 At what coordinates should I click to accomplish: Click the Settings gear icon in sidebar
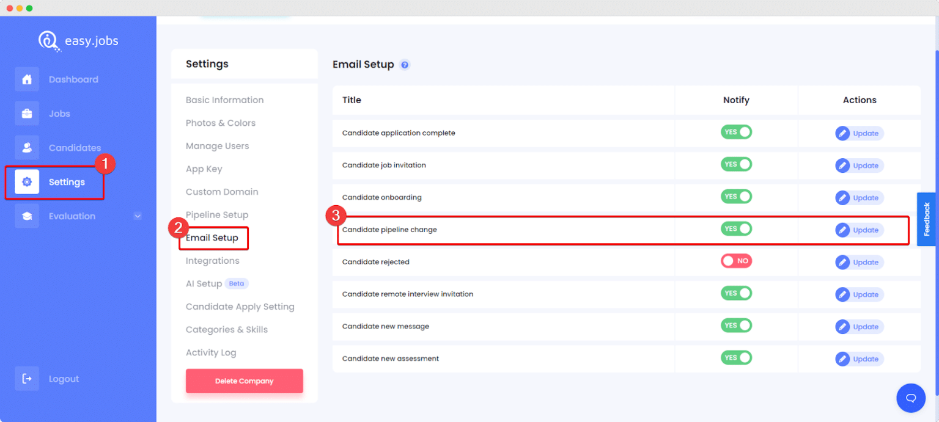tap(27, 181)
